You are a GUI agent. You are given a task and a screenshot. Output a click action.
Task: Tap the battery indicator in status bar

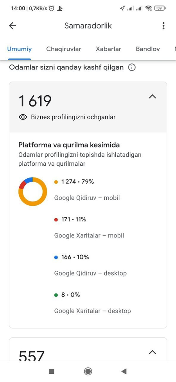160,8
